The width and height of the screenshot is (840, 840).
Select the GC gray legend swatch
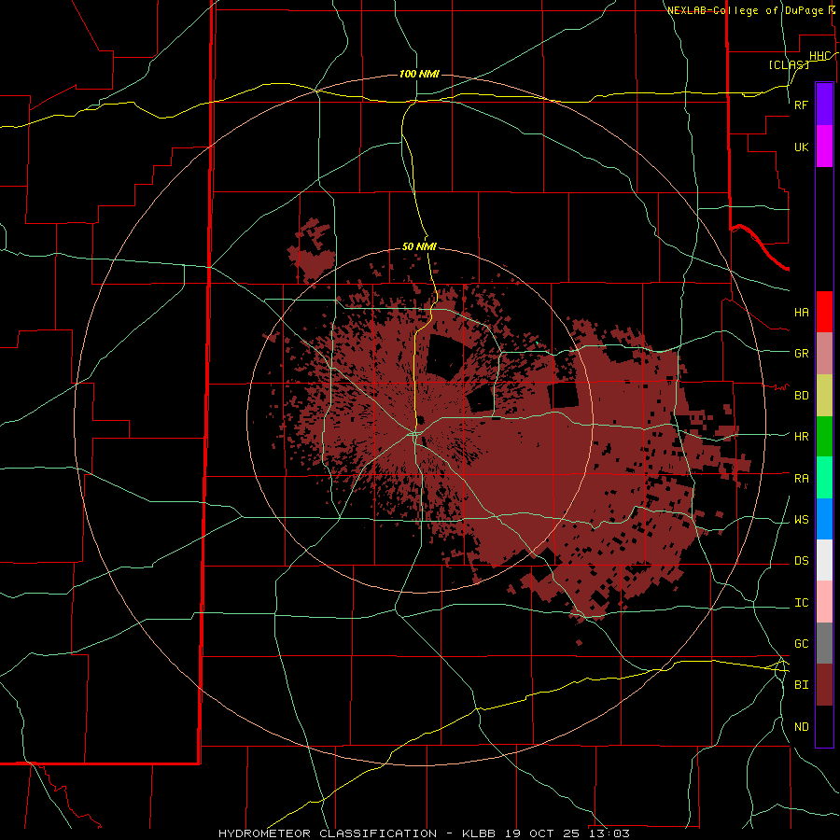[x=824, y=643]
